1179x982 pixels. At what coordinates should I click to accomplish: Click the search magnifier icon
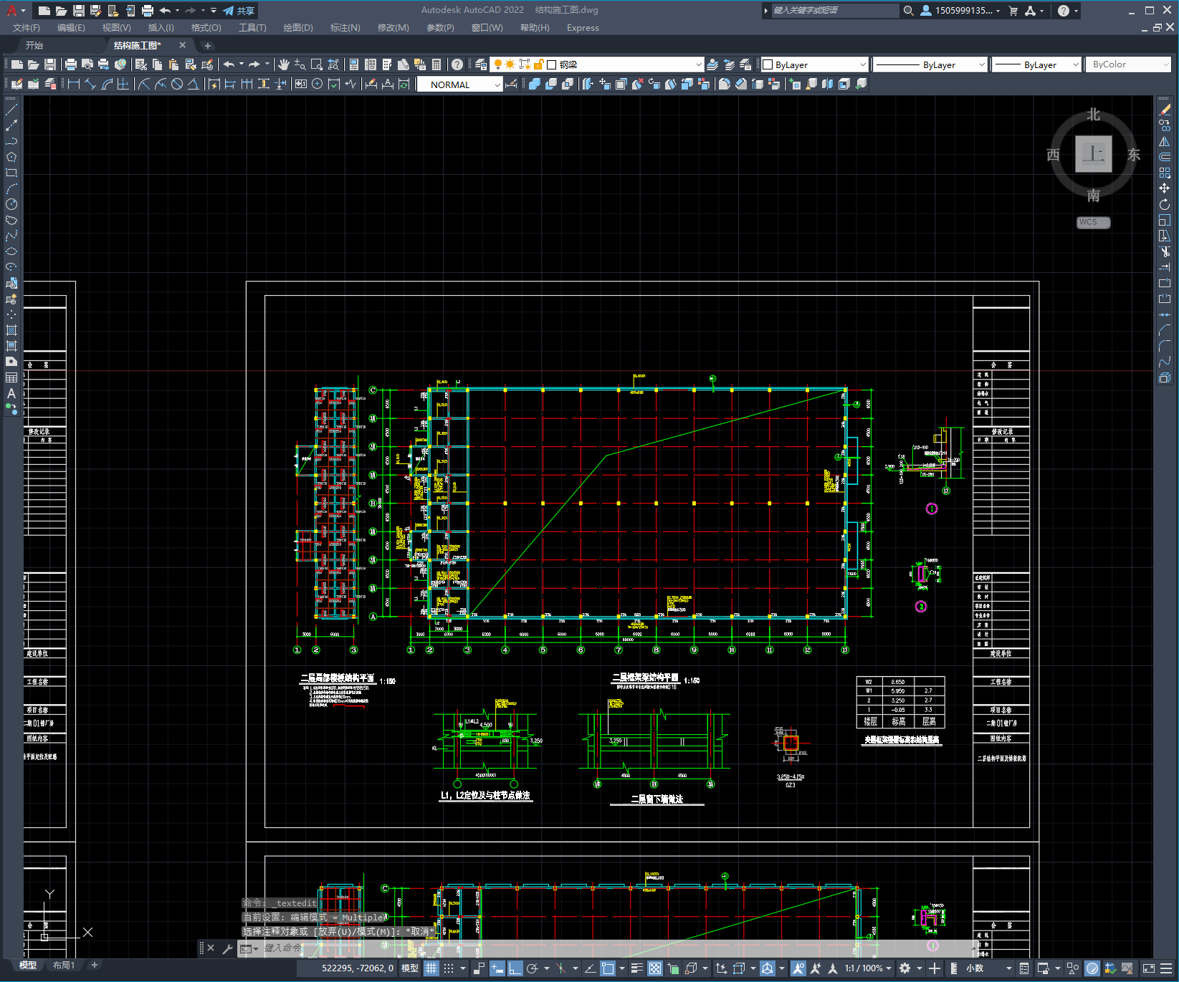pyautogui.click(x=908, y=11)
